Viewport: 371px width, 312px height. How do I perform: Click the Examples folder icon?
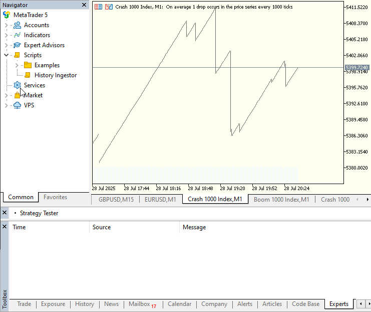click(28, 65)
